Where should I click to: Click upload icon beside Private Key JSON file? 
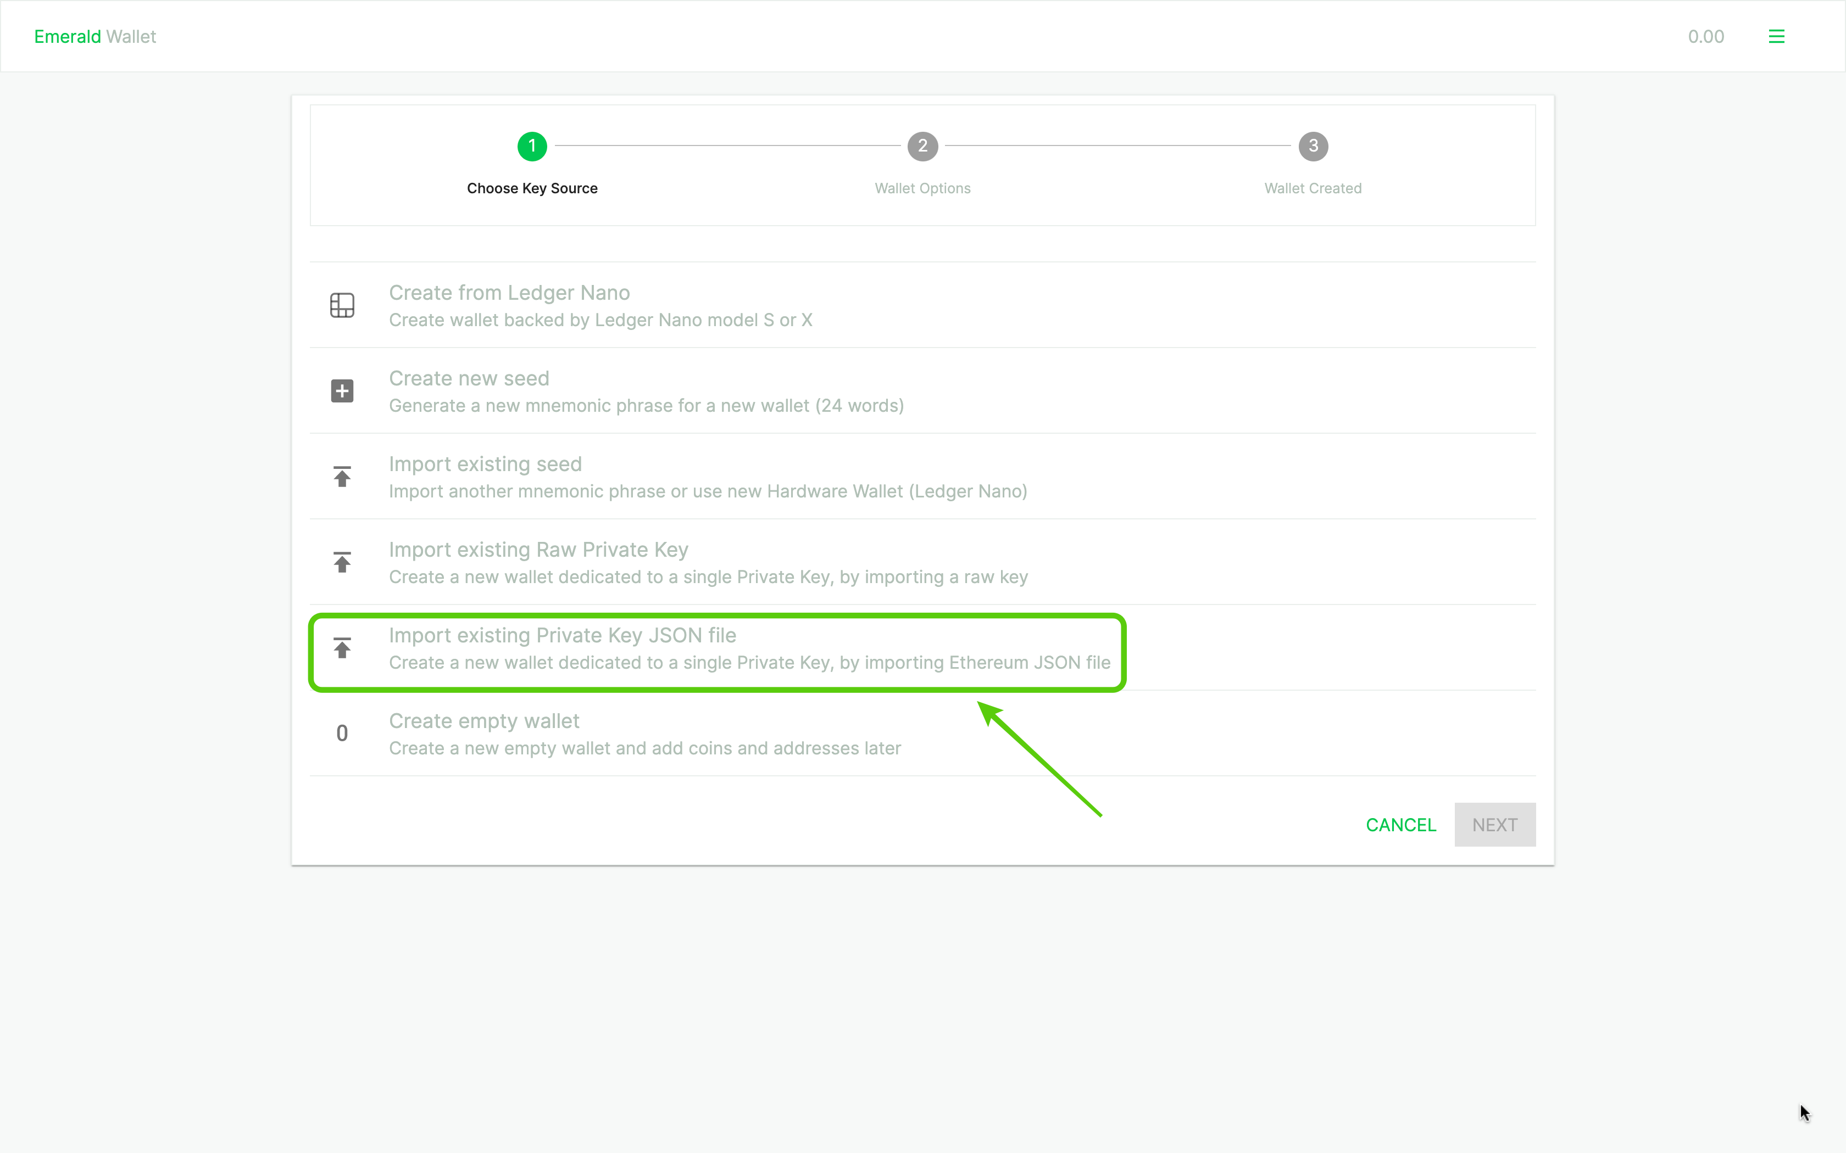coord(342,648)
